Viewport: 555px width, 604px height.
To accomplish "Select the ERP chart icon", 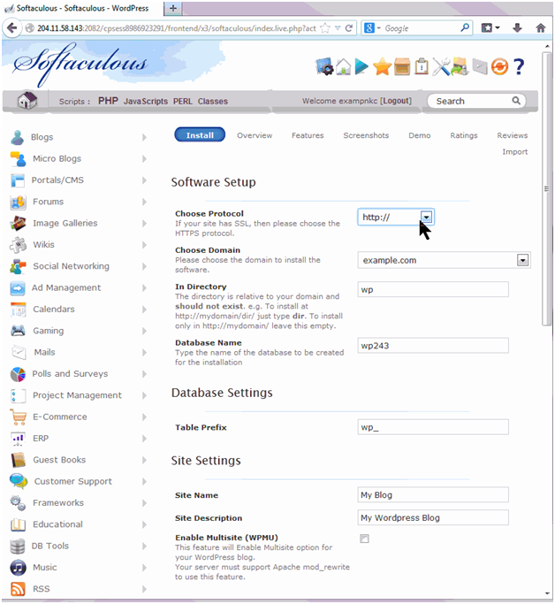I will click(18, 439).
